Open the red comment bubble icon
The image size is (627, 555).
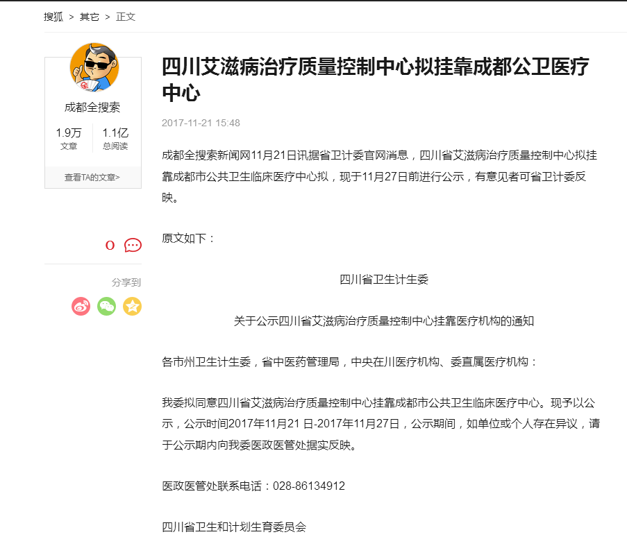(x=133, y=245)
